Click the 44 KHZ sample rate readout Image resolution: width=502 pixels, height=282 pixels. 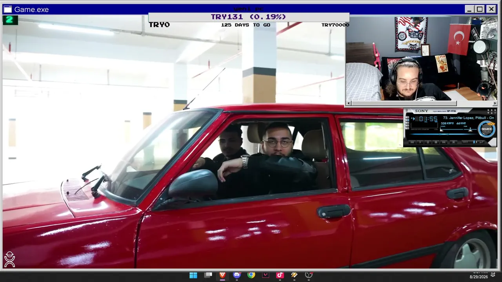461,123
